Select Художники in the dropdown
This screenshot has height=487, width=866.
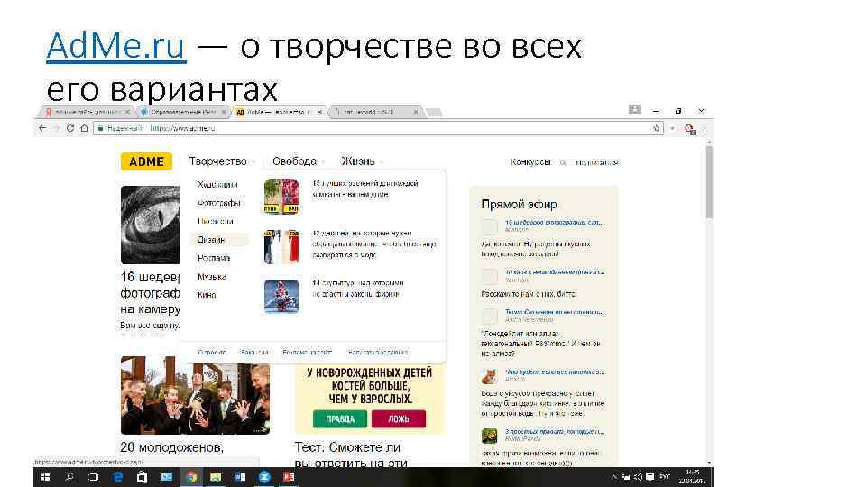tap(217, 184)
